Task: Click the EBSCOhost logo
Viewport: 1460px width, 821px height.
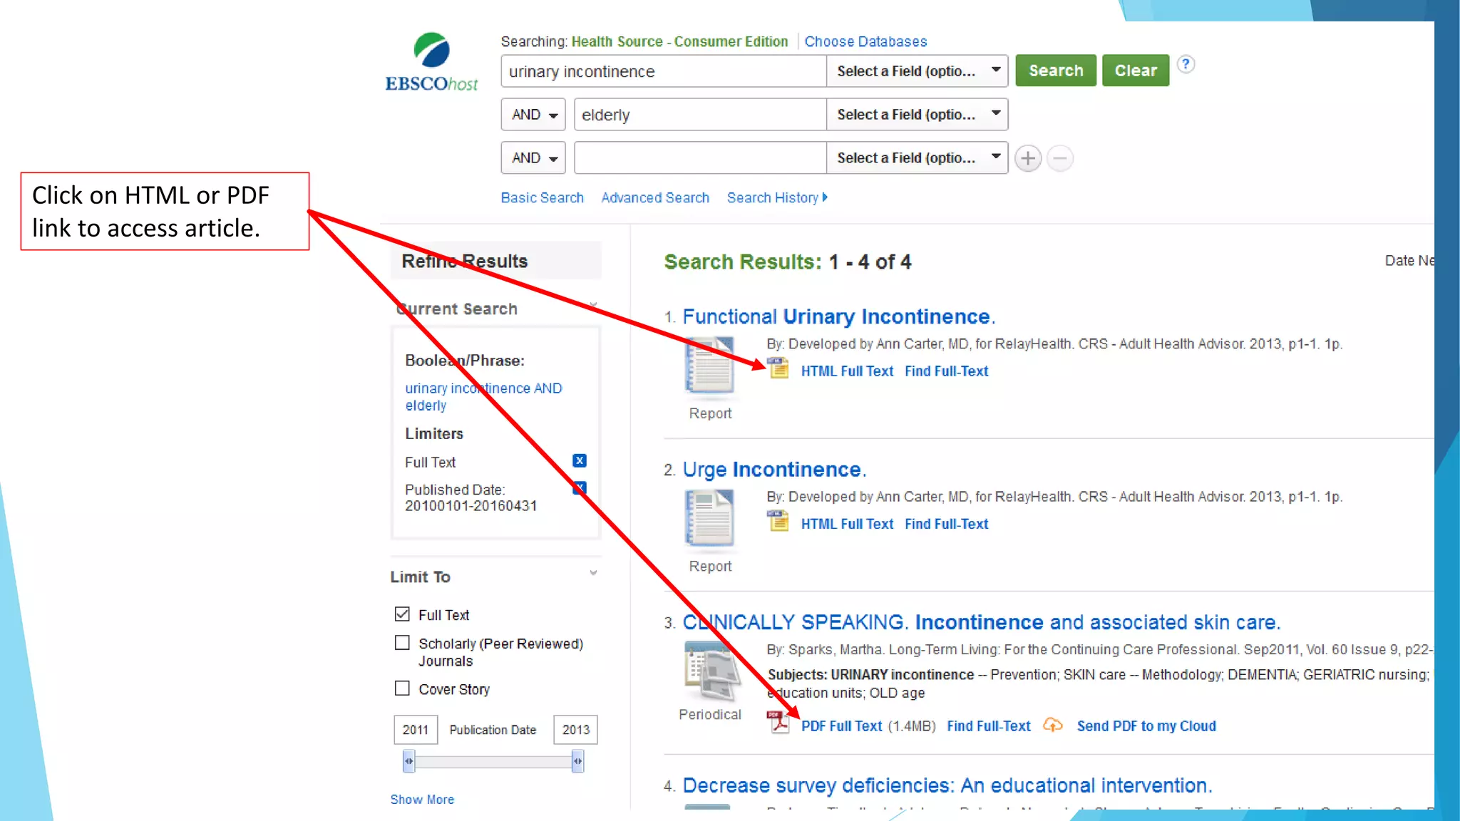Action: click(431, 63)
